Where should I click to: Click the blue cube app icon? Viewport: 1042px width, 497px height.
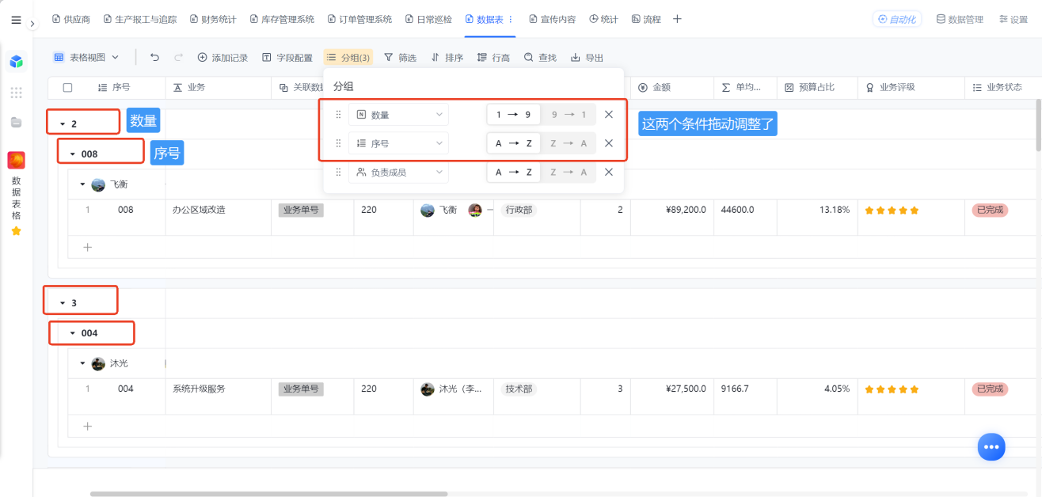(x=16, y=61)
